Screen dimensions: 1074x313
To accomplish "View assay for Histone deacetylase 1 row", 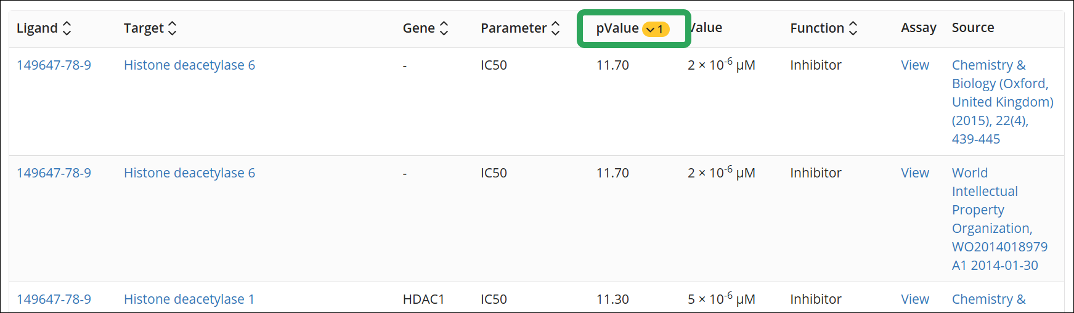I will click(914, 299).
